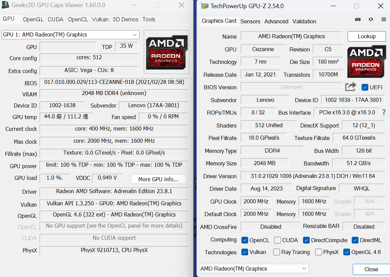The height and width of the screenshot is (277, 390).
Task: Toggle the DirectCompute checkbox
Action: pos(306,240)
